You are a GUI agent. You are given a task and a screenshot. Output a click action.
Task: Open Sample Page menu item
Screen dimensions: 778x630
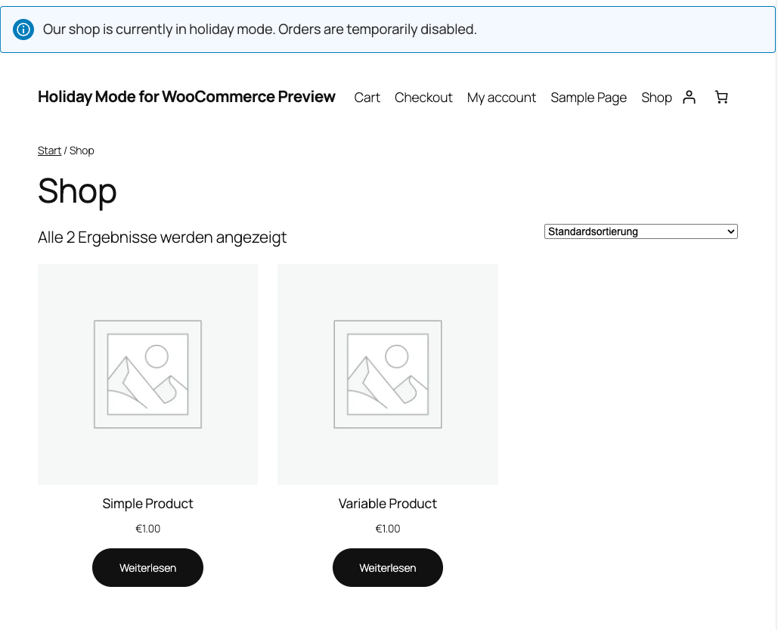(588, 98)
